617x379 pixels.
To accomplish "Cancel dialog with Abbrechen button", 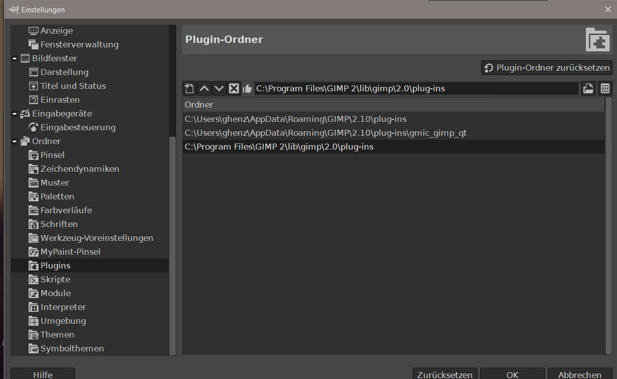I will tap(580, 374).
